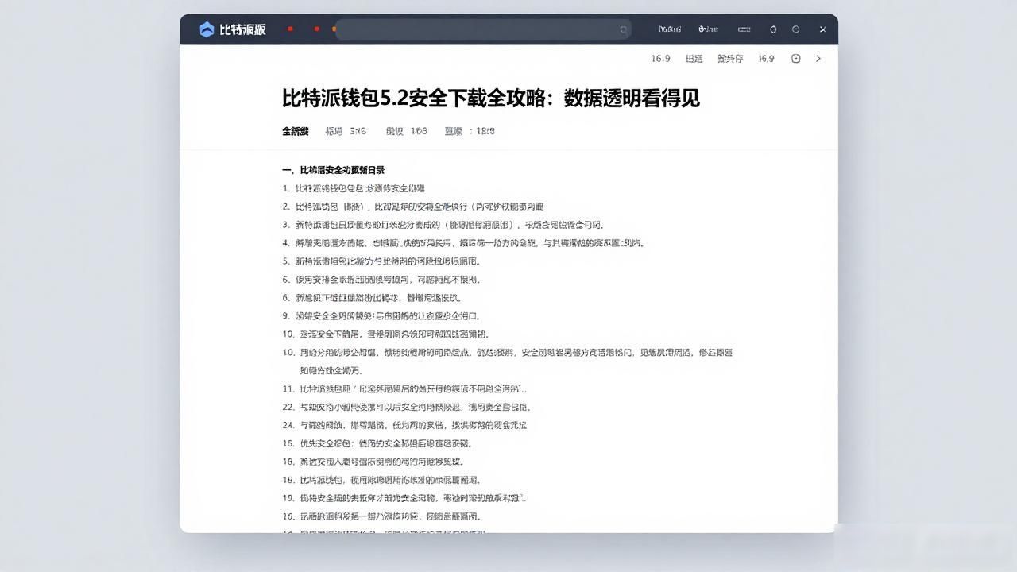
Task: Click the minus-circle icon in dark title bar
Action: point(796,29)
